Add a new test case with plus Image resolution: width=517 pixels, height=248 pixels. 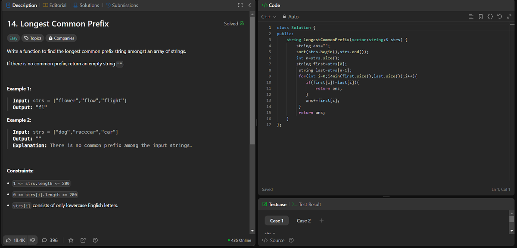click(x=321, y=220)
